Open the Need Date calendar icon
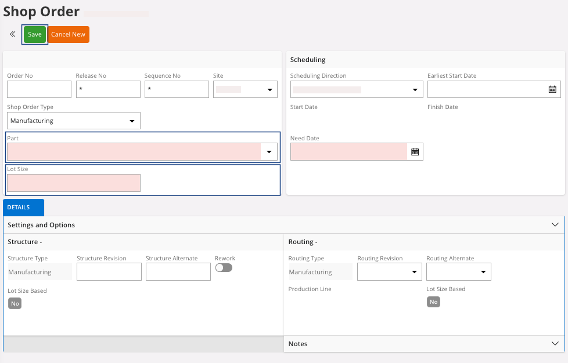This screenshot has width=568, height=363. pos(415,152)
